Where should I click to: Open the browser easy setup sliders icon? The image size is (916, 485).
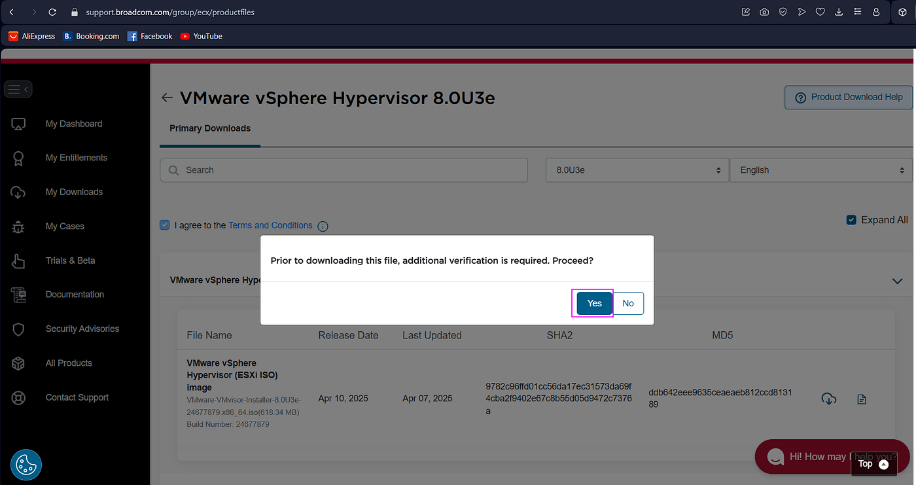[x=857, y=12]
